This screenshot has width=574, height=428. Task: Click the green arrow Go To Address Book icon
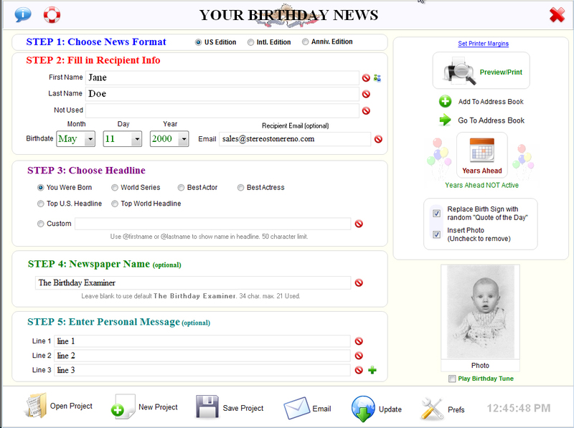pyautogui.click(x=445, y=120)
